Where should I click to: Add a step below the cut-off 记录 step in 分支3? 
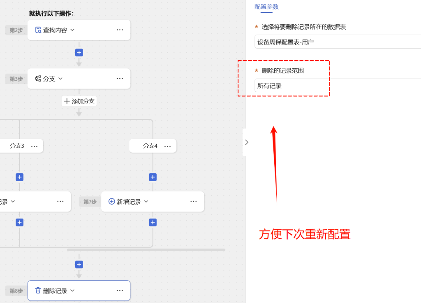tap(20, 222)
